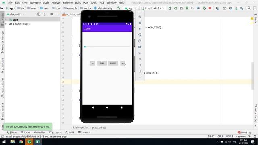Click the fast-forward button in Audio app
Viewport: 258px width, 145px height.
pos(123,63)
